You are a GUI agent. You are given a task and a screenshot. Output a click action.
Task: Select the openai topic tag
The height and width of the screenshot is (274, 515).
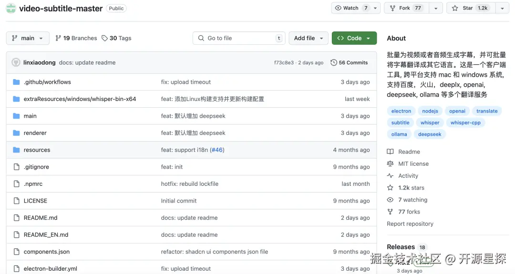(x=457, y=111)
